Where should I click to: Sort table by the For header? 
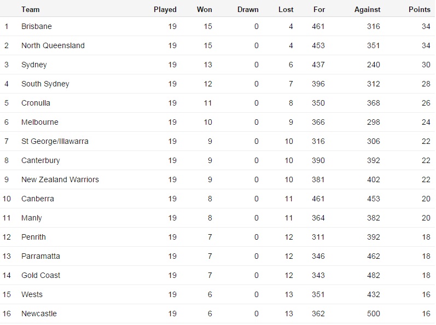[x=319, y=9]
